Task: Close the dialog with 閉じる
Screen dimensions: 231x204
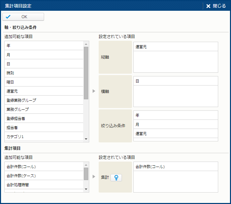Action: click(x=216, y=6)
